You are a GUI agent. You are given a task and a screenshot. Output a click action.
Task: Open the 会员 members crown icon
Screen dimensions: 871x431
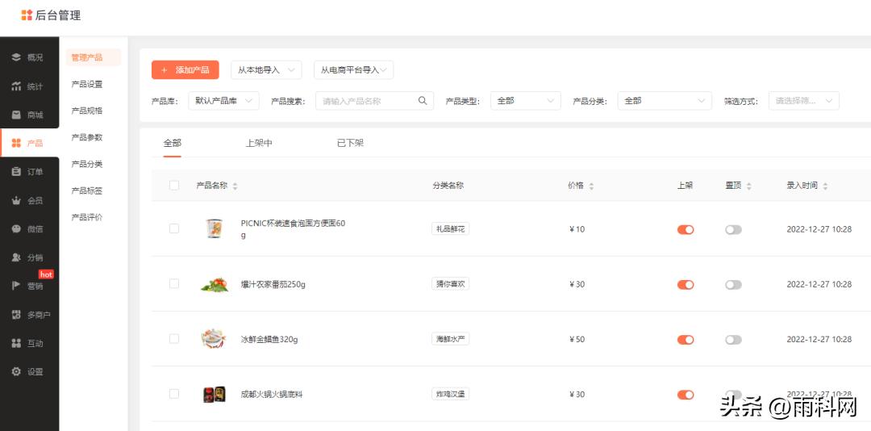tap(16, 201)
